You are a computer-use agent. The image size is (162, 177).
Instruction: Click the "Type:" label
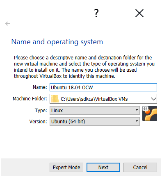tap(41, 110)
